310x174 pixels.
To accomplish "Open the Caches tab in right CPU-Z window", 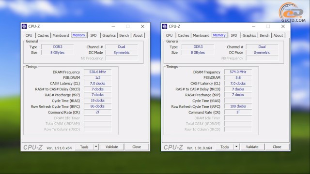I will click(184, 35).
